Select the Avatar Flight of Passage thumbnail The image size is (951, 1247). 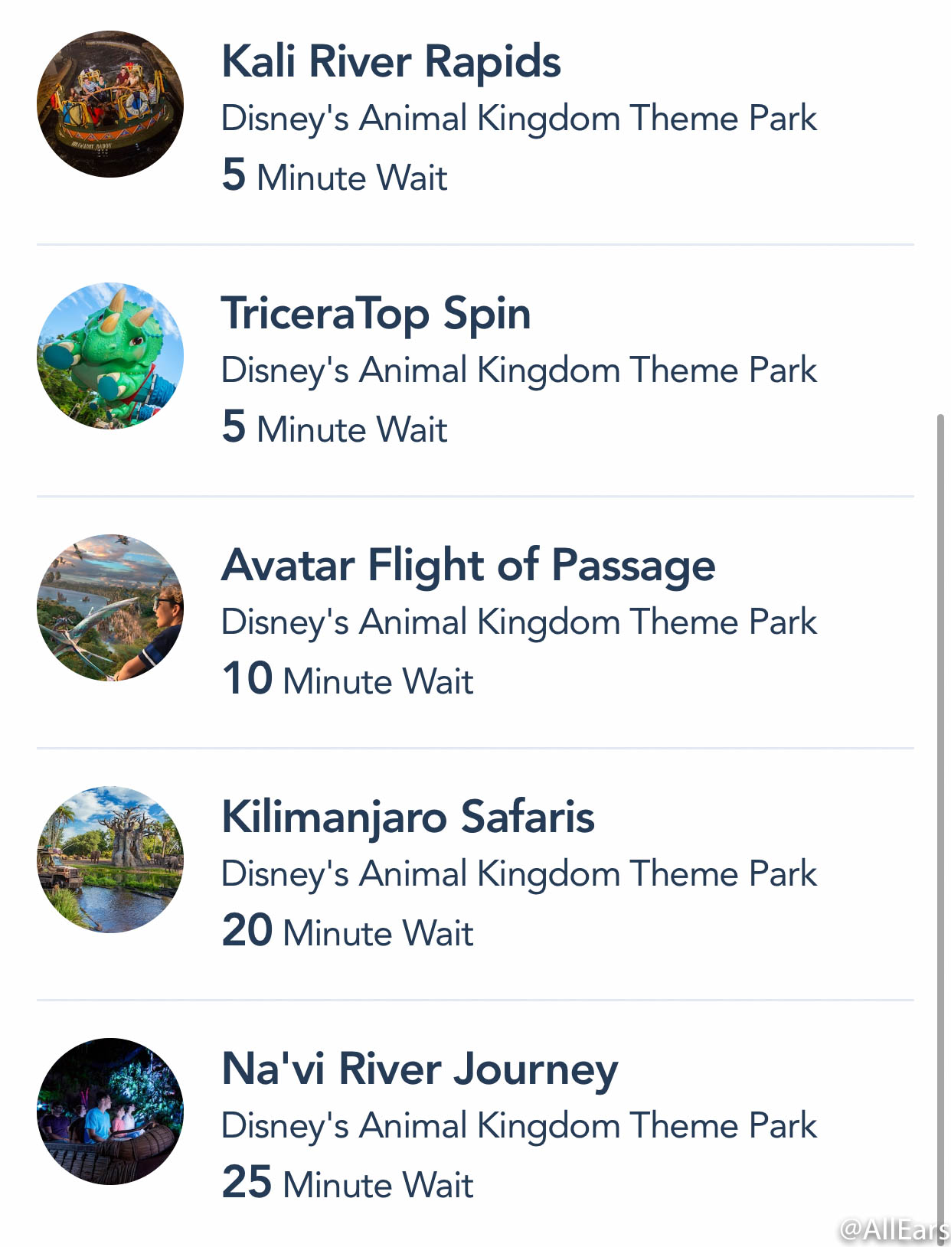[x=110, y=608]
